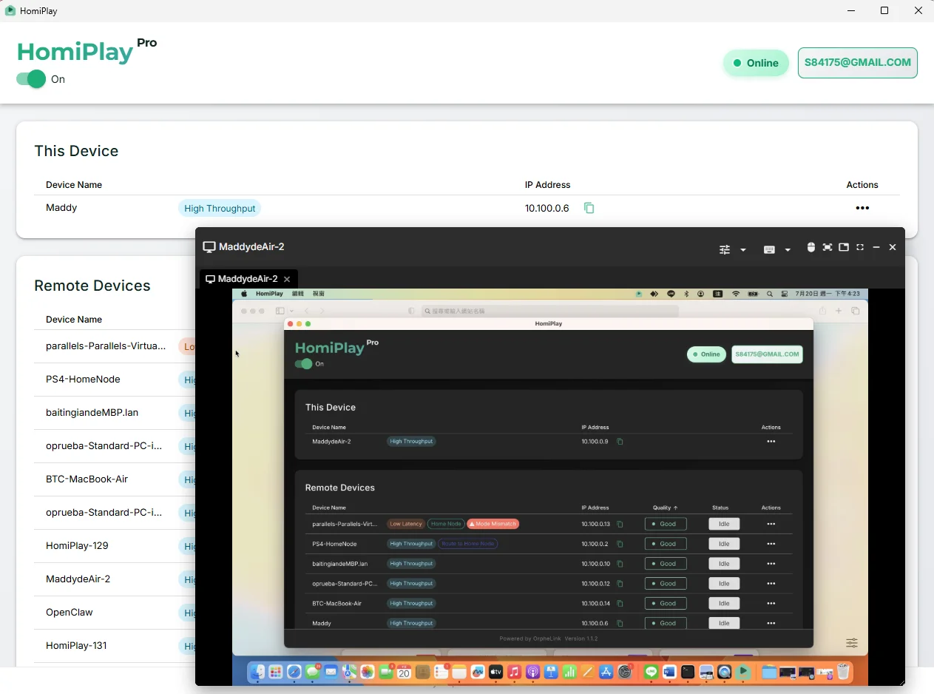Viewport: 934px width, 694px height.
Task: Expand dropdown arrow next to settings sliders
Action: coord(743,250)
